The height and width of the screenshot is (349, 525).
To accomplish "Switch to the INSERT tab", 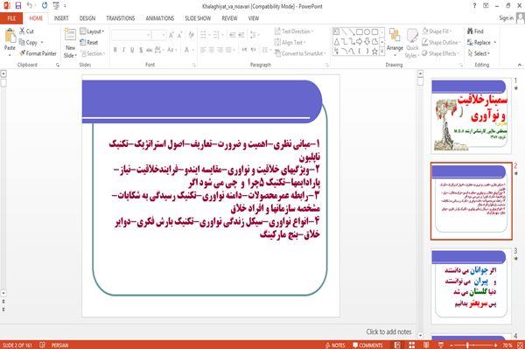I will pyautogui.click(x=61, y=18).
